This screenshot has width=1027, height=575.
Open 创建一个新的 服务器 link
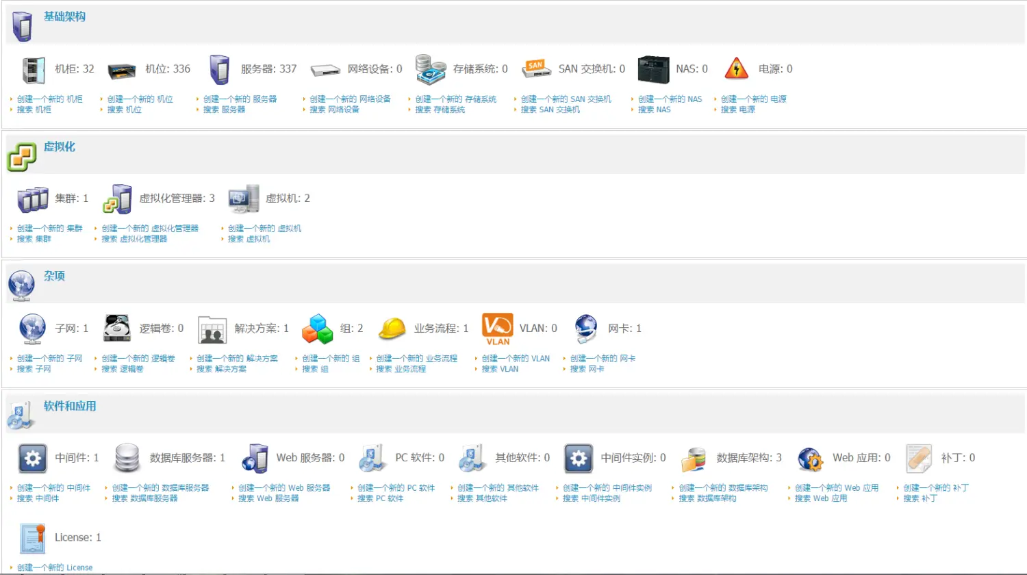[240, 99]
